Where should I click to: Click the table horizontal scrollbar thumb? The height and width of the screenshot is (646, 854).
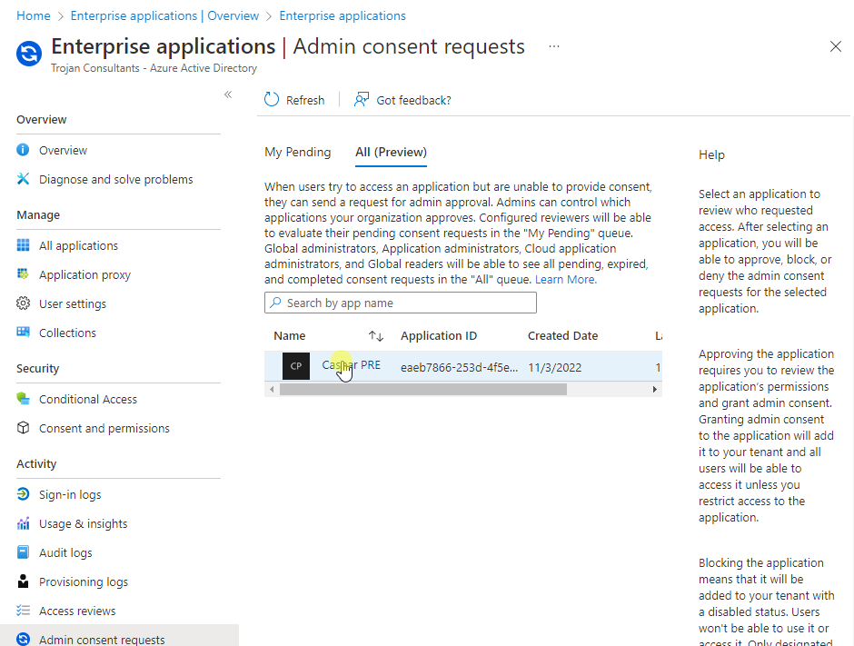[423, 389]
